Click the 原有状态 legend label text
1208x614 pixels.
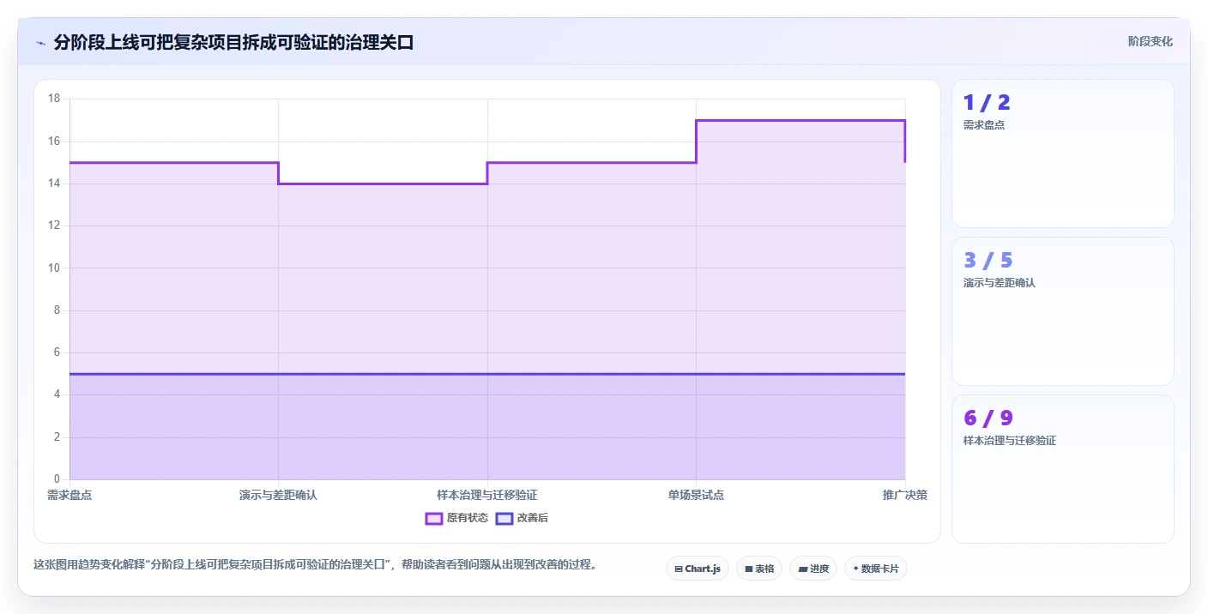468,518
